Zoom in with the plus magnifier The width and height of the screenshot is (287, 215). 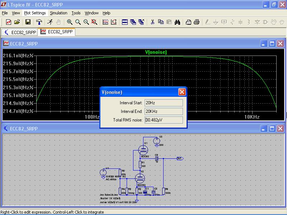pyautogui.click(x=70, y=22)
